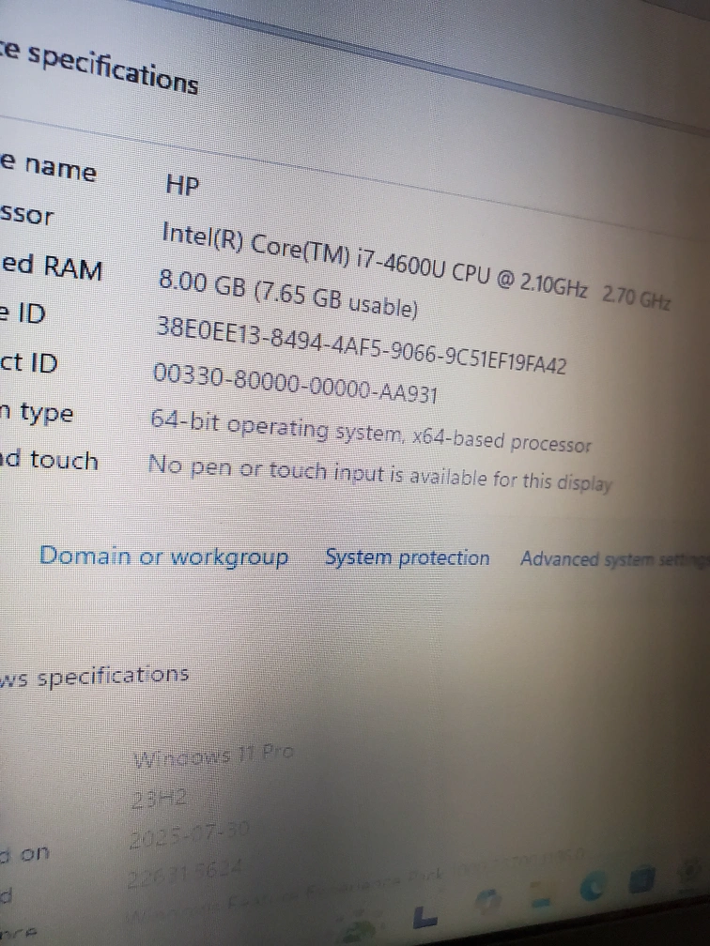Click the "Windows 11 Pro" edition value
This screenshot has width=710, height=946.
click(213, 755)
